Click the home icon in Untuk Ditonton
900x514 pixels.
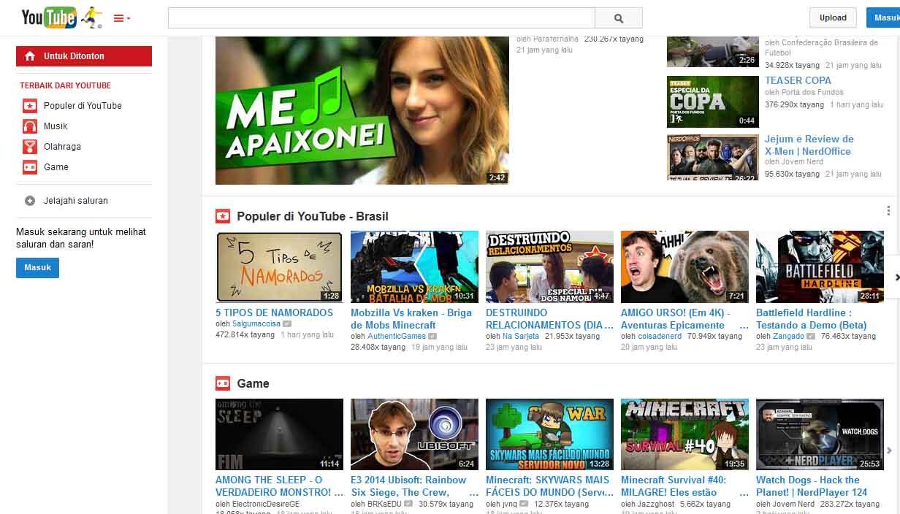pyautogui.click(x=30, y=56)
